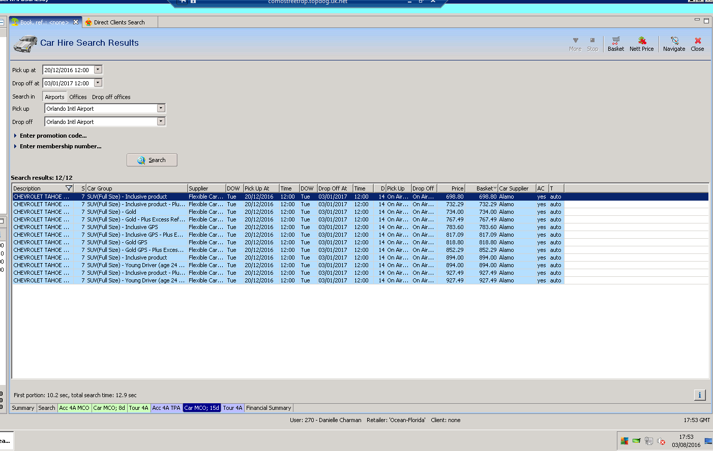Open the Search bottom tab

pos(47,408)
